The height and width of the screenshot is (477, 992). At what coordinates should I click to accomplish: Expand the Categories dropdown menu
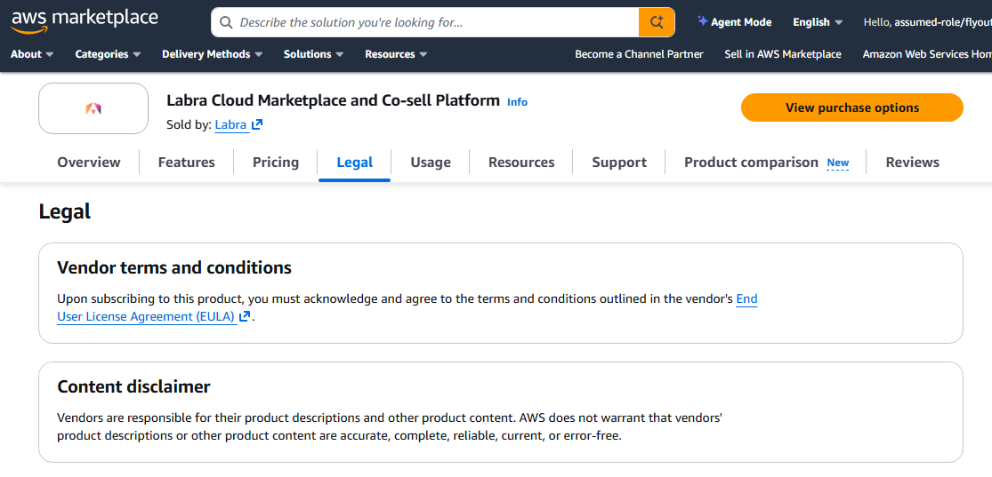(x=108, y=54)
